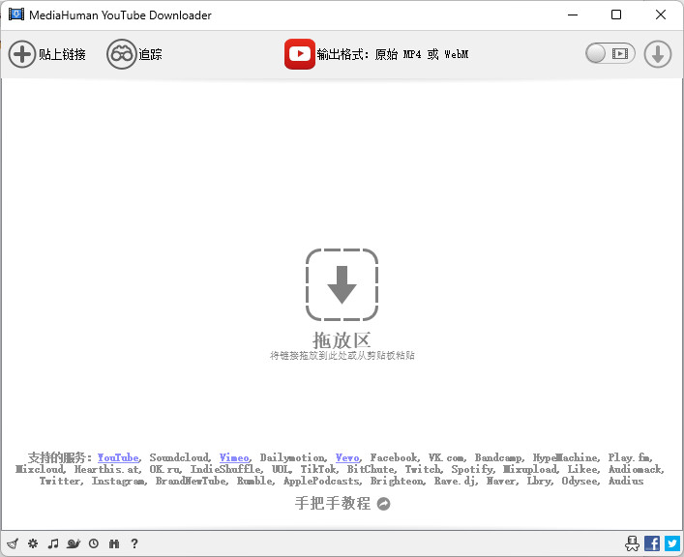
Task: Minimize the MediaHuman window
Action: click(x=573, y=15)
